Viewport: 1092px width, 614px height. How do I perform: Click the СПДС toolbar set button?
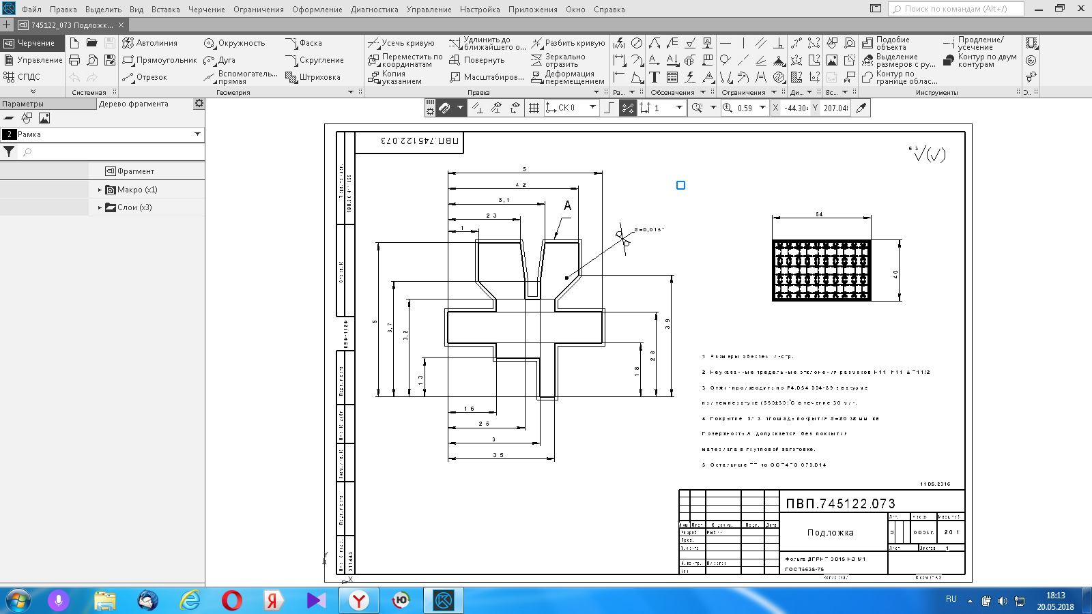click(x=23, y=77)
